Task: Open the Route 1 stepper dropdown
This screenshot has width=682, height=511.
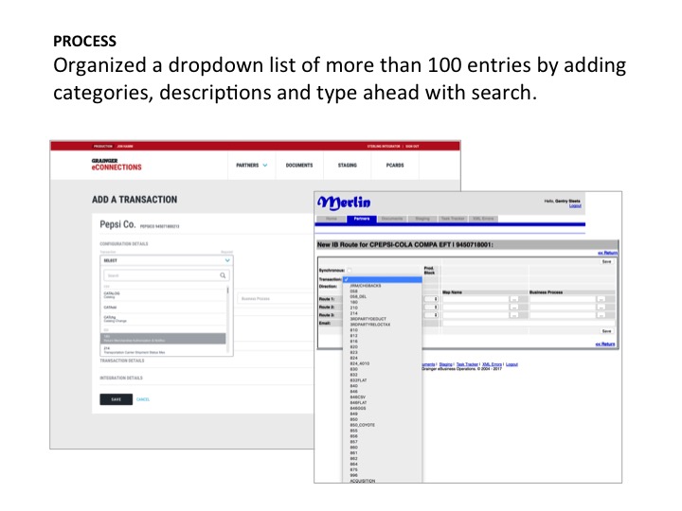Action: pos(432,299)
